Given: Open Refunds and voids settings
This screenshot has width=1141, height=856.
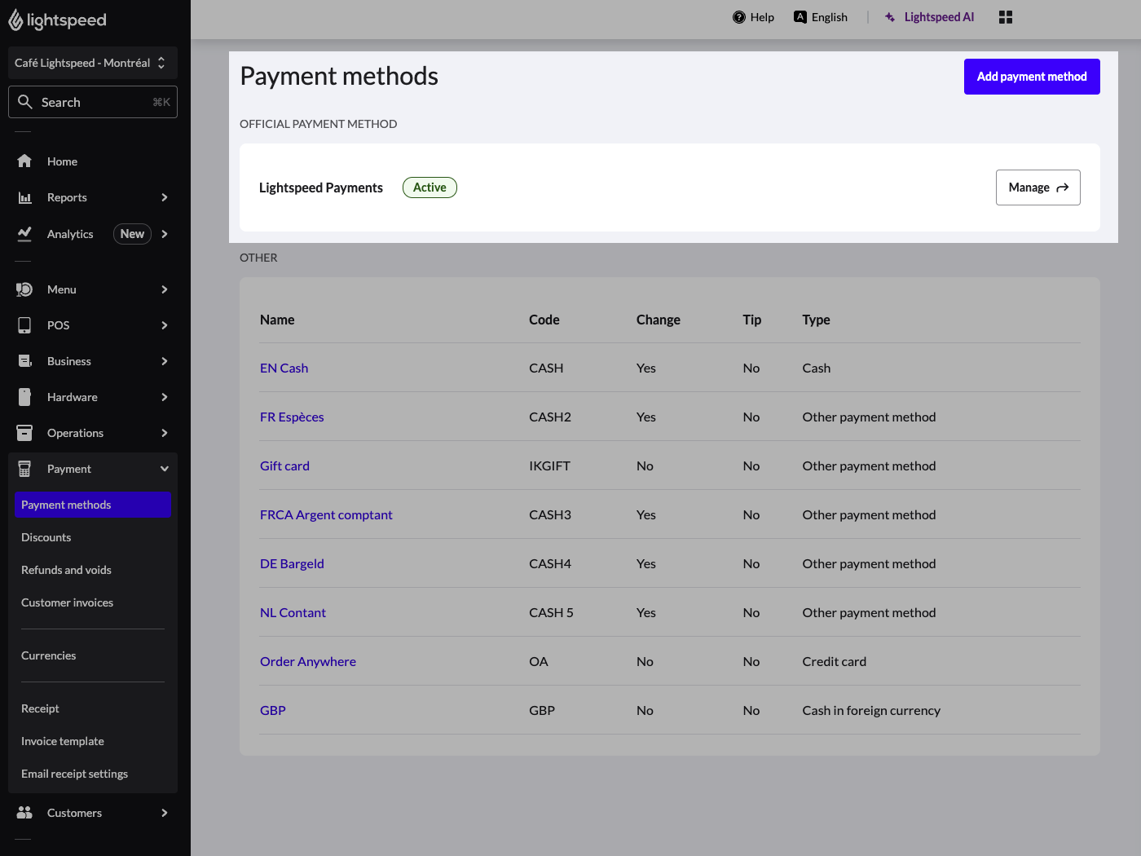Looking at the screenshot, I should [66, 569].
